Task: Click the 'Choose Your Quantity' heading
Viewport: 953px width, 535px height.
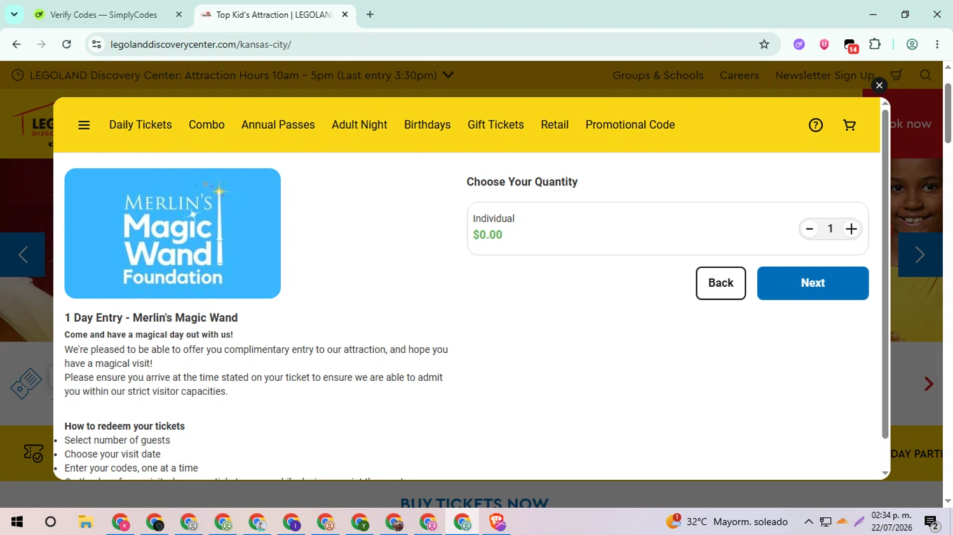Action: [522, 182]
